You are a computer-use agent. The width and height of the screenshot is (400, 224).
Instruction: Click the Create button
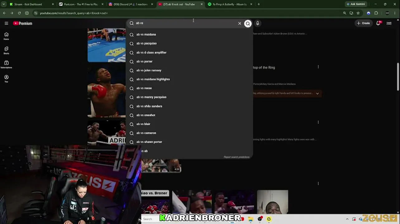[364, 23]
